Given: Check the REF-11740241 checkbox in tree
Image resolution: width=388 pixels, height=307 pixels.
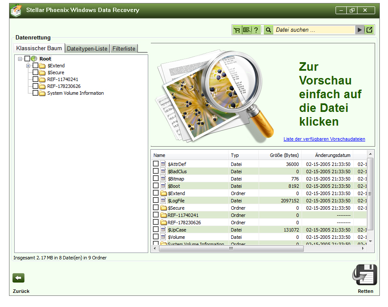Looking at the screenshot, I should 35,79.
